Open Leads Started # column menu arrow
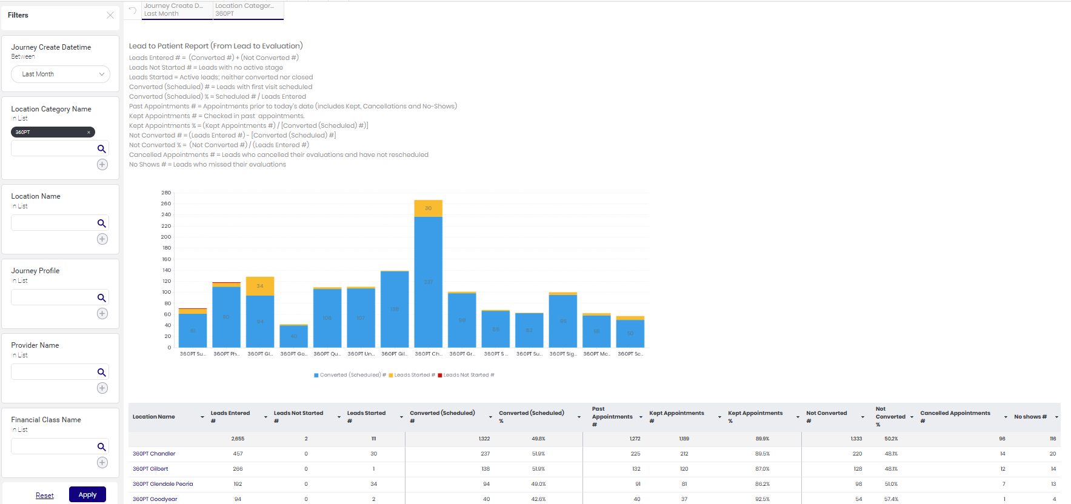 coord(401,417)
